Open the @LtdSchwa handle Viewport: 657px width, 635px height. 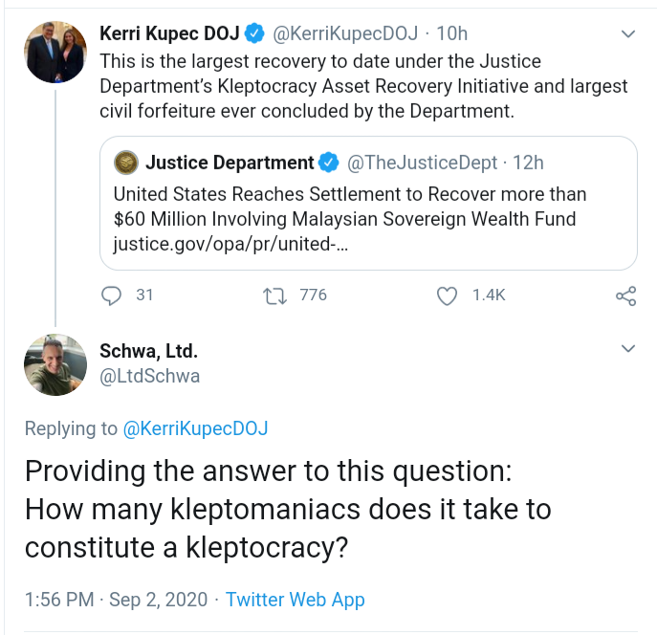[x=150, y=376]
